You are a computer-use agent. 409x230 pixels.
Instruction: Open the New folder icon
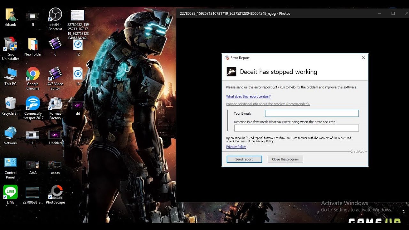pyautogui.click(x=33, y=44)
